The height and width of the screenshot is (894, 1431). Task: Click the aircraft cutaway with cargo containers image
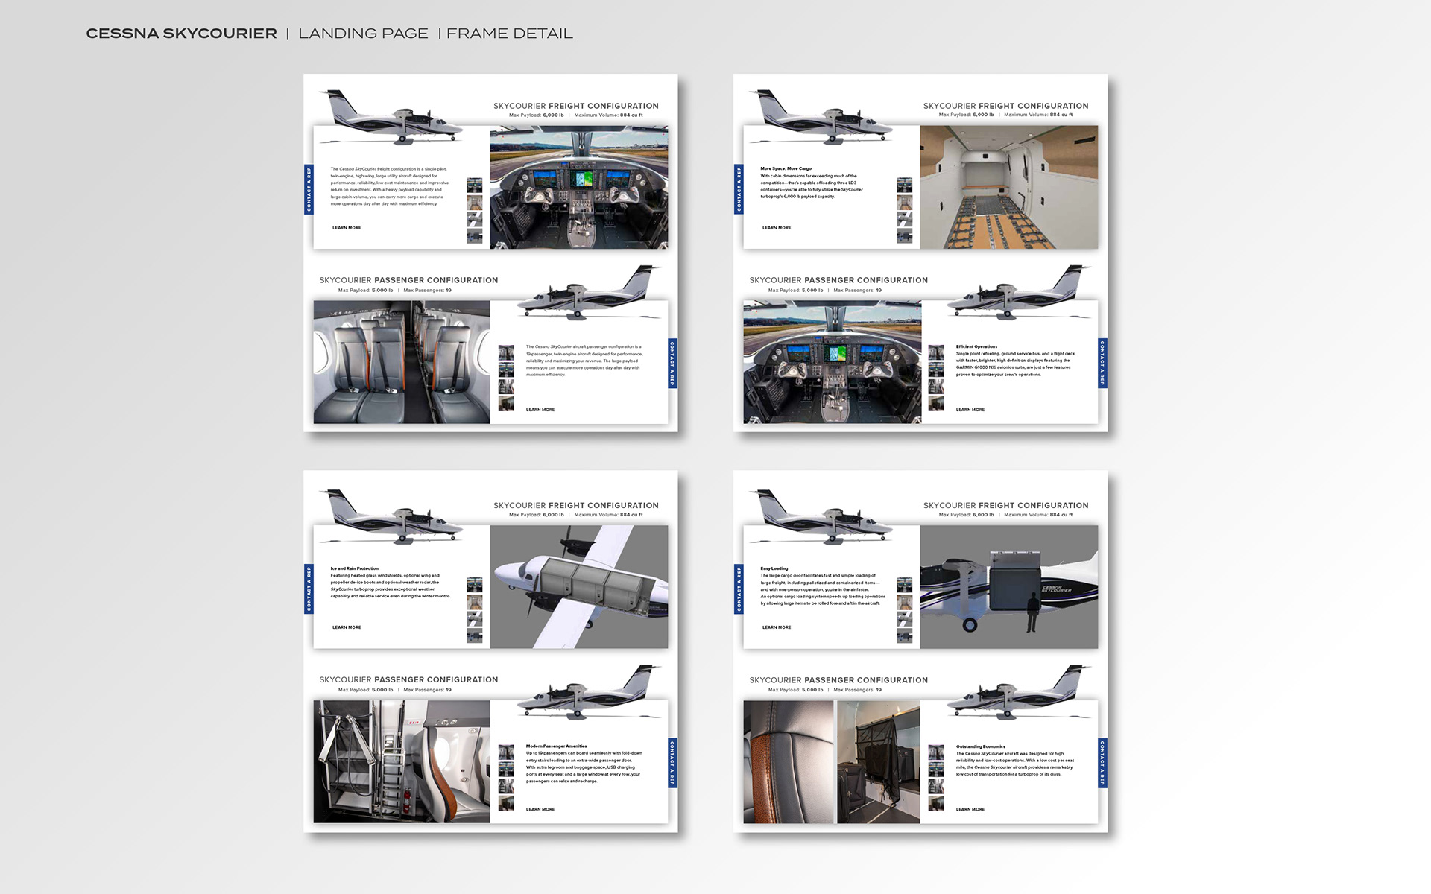[579, 587]
